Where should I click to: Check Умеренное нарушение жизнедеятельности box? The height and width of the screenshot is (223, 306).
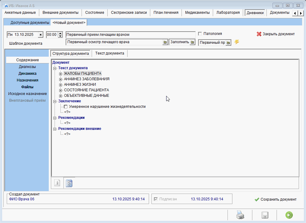pyautogui.click(x=66, y=107)
